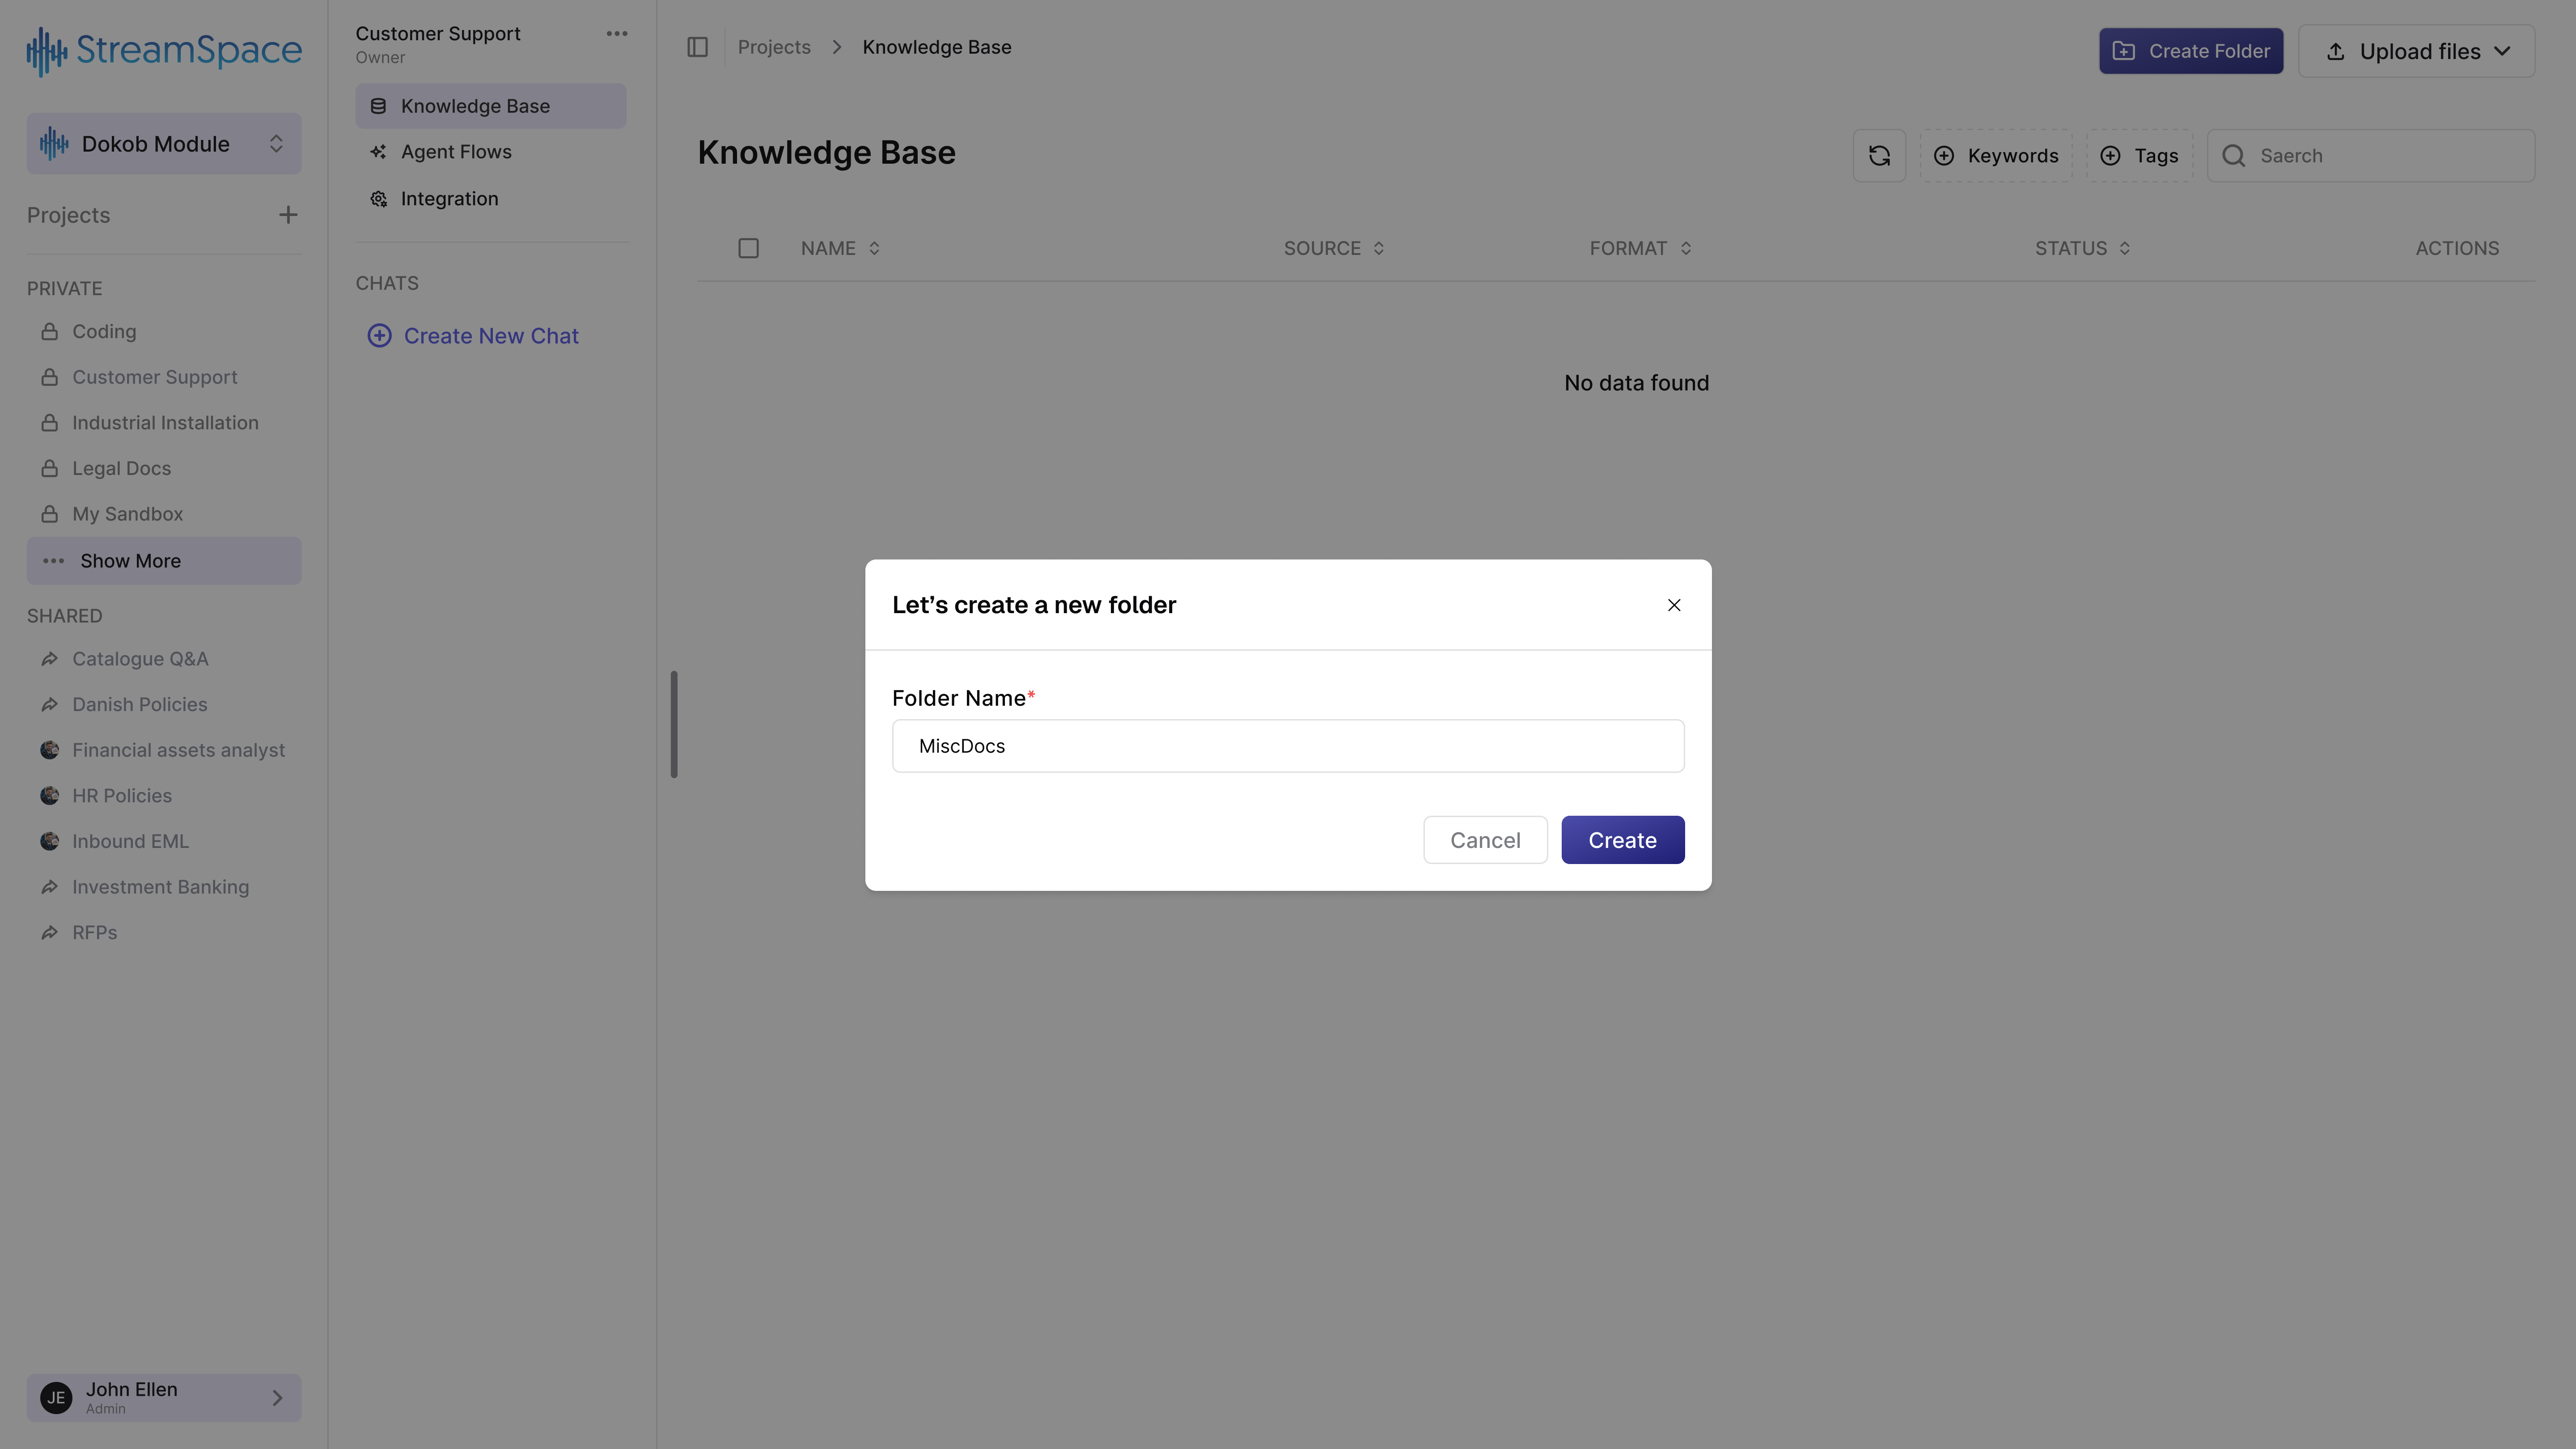Add a new project with plus icon
2576x1449 pixels.
pos(288,215)
